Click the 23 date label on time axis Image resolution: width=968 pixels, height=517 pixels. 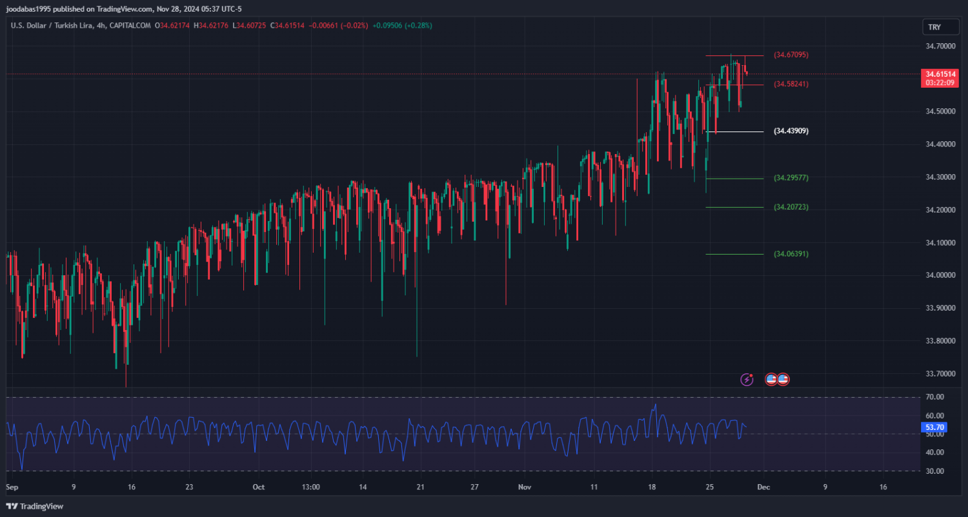pyautogui.click(x=188, y=487)
